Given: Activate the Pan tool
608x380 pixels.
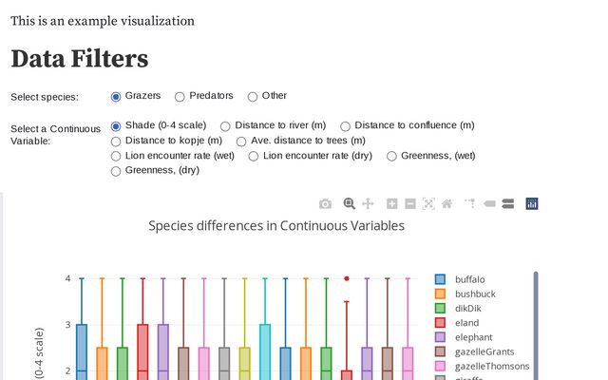Looking at the screenshot, I should pos(368,203).
